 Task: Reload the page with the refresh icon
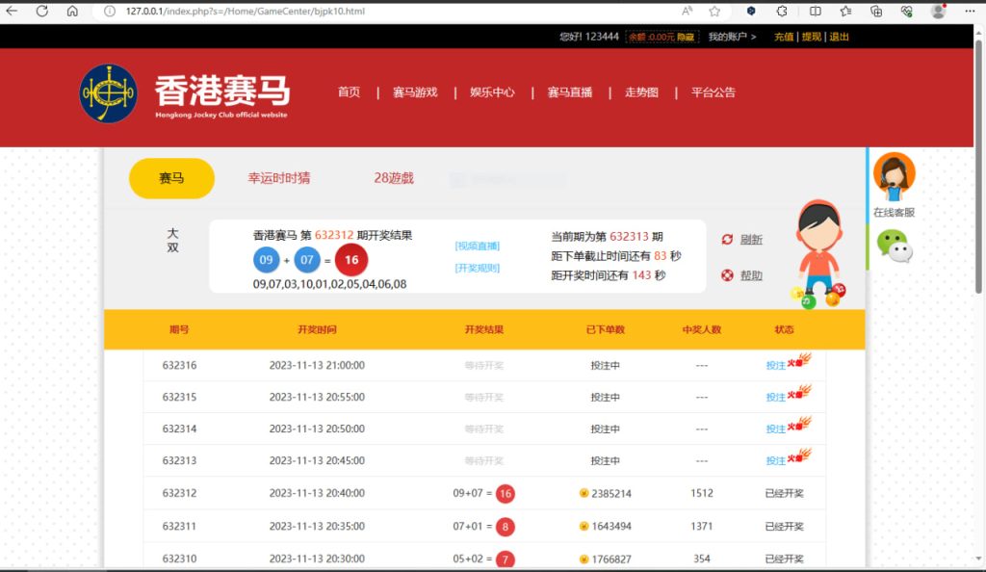[x=42, y=11]
